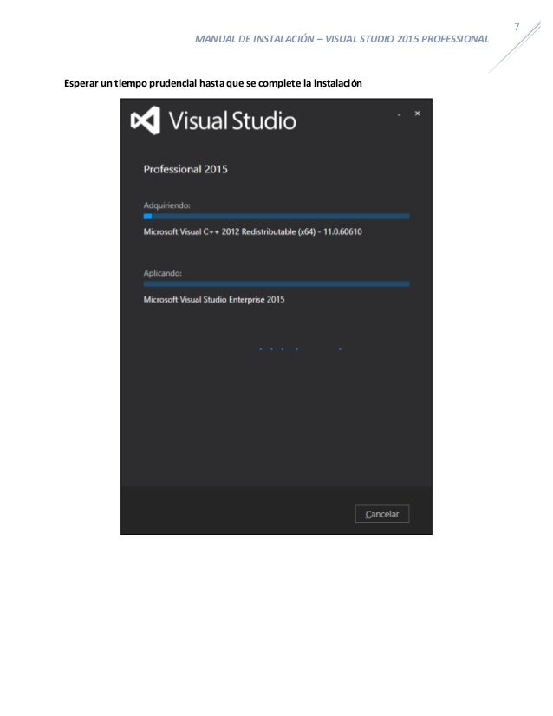
Task: Click the Aplicando label
Action: click(x=163, y=273)
